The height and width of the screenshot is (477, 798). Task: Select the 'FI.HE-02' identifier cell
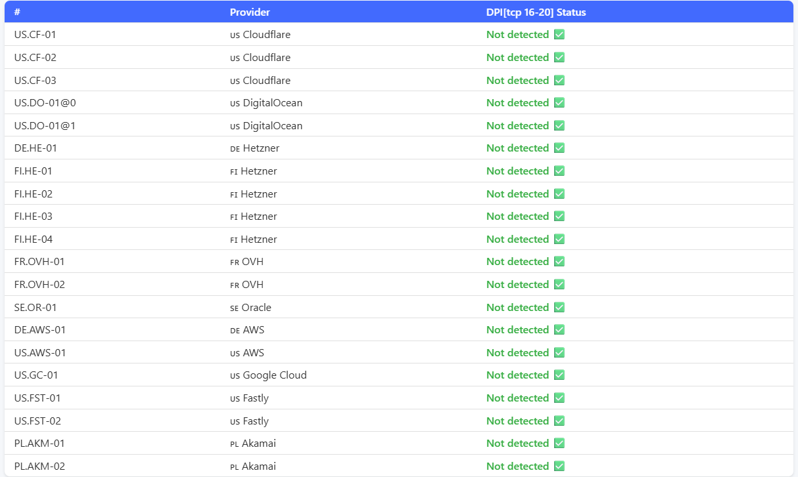[x=33, y=194]
